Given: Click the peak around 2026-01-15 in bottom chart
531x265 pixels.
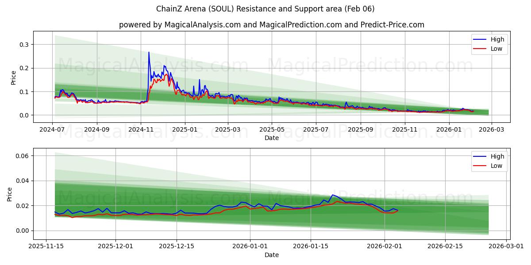Looking at the screenshot, I should (x=333, y=193).
